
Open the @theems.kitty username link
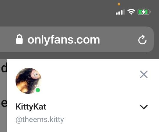click(x=40, y=120)
